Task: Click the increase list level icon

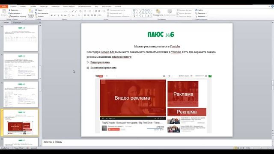Action: click(99, 11)
